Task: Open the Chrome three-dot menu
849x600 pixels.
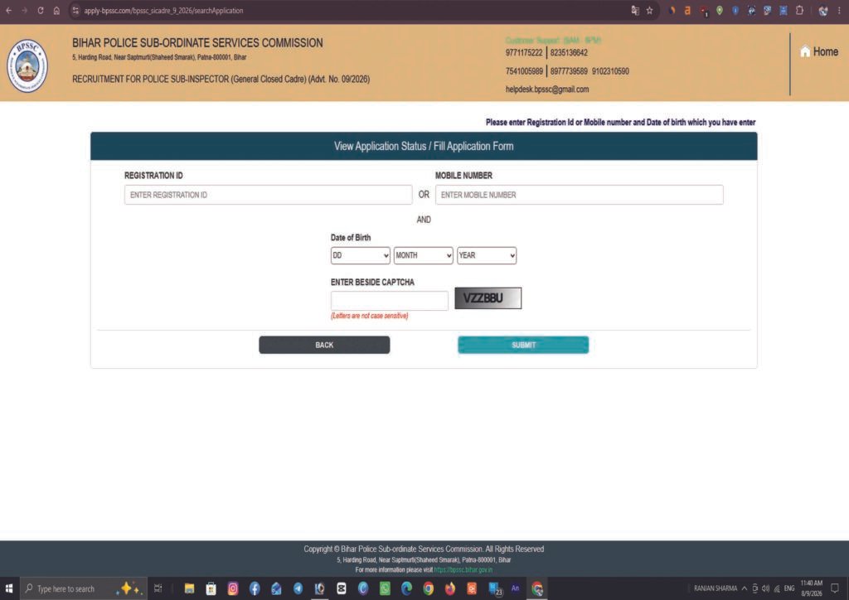Action: (839, 10)
